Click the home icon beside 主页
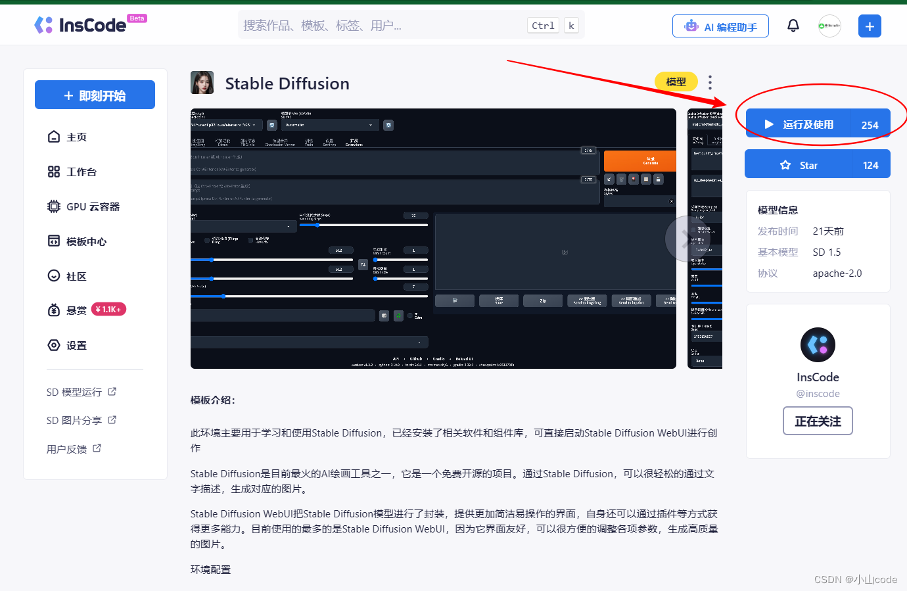This screenshot has width=907, height=591. (54, 137)
